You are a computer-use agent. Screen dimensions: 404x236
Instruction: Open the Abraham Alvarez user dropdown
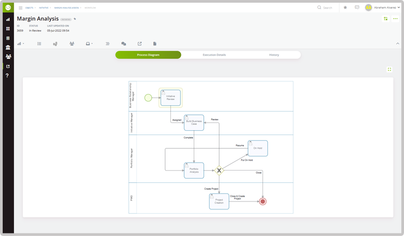(387, 7)
